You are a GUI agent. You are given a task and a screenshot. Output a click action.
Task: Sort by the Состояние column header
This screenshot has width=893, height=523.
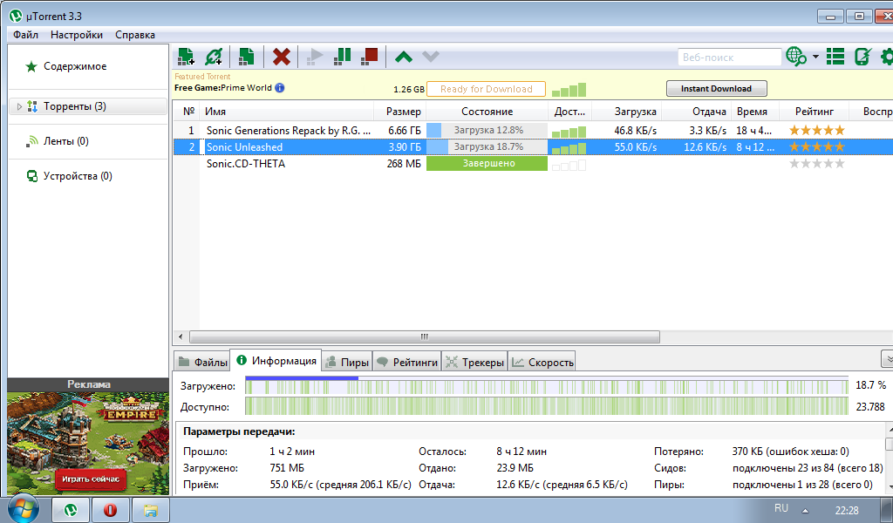pos(487,112)
